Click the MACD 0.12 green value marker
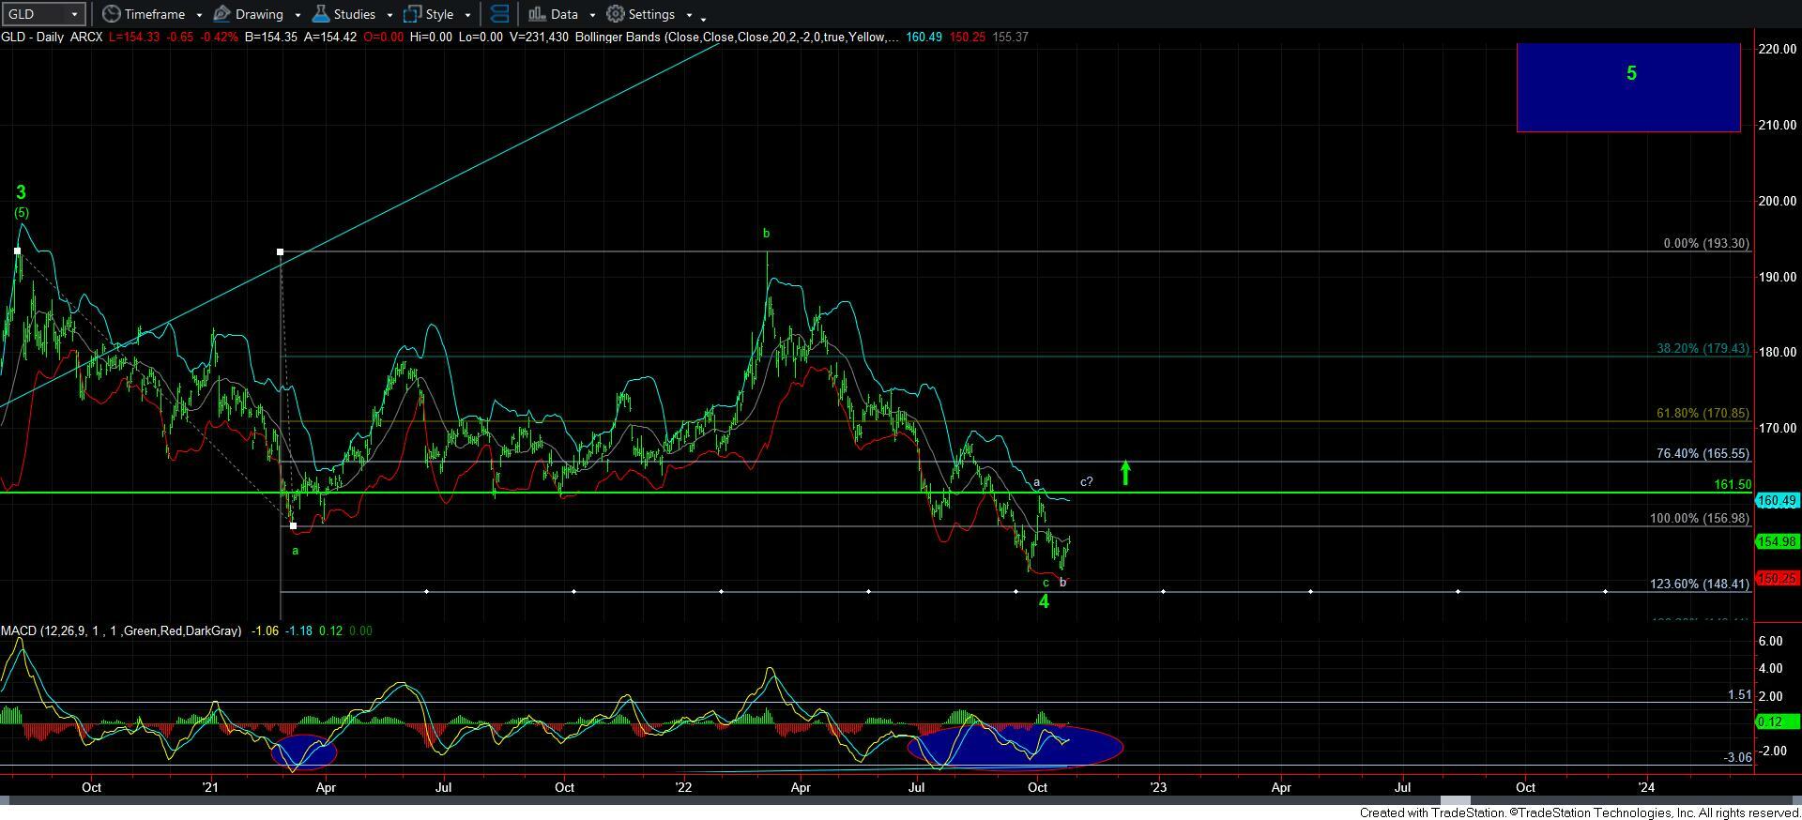 click(x=1777, y=721)
